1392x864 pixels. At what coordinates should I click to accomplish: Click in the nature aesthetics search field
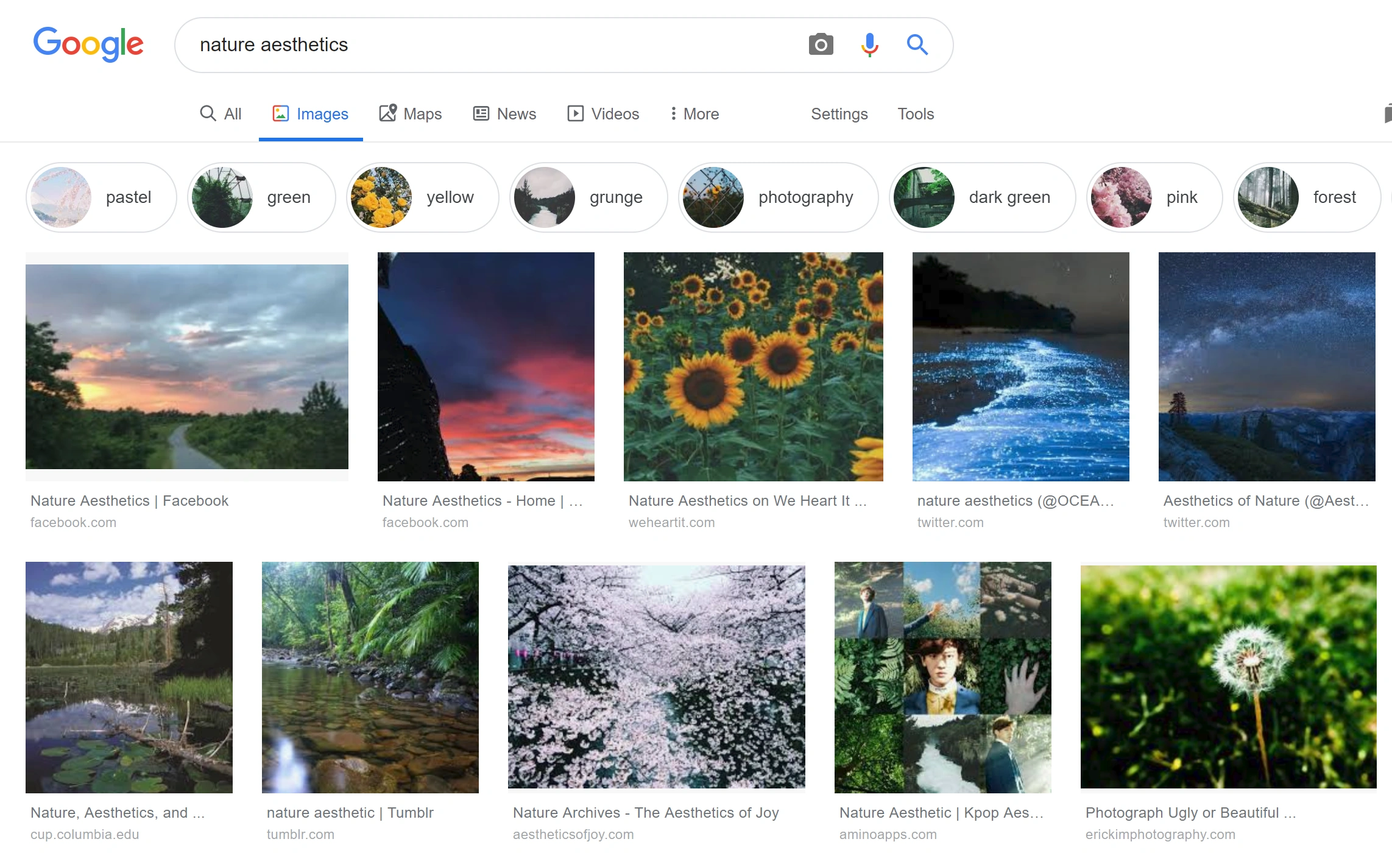point(487,44)
